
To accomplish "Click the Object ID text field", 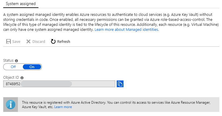I will (59, 84).
